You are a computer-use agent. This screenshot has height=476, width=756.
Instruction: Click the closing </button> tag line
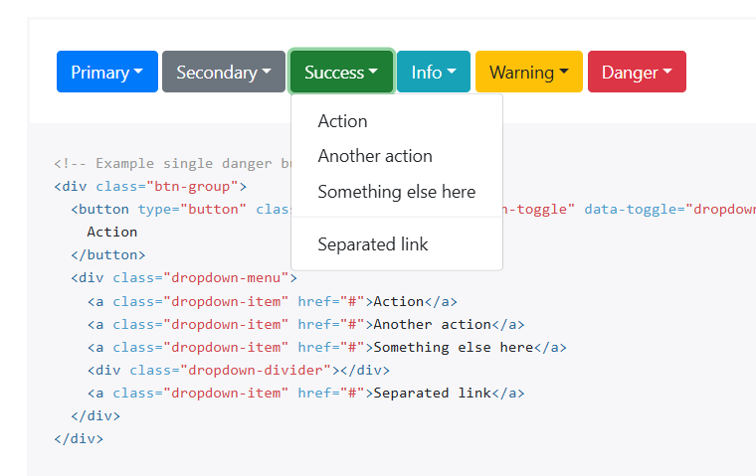point(108,254)
